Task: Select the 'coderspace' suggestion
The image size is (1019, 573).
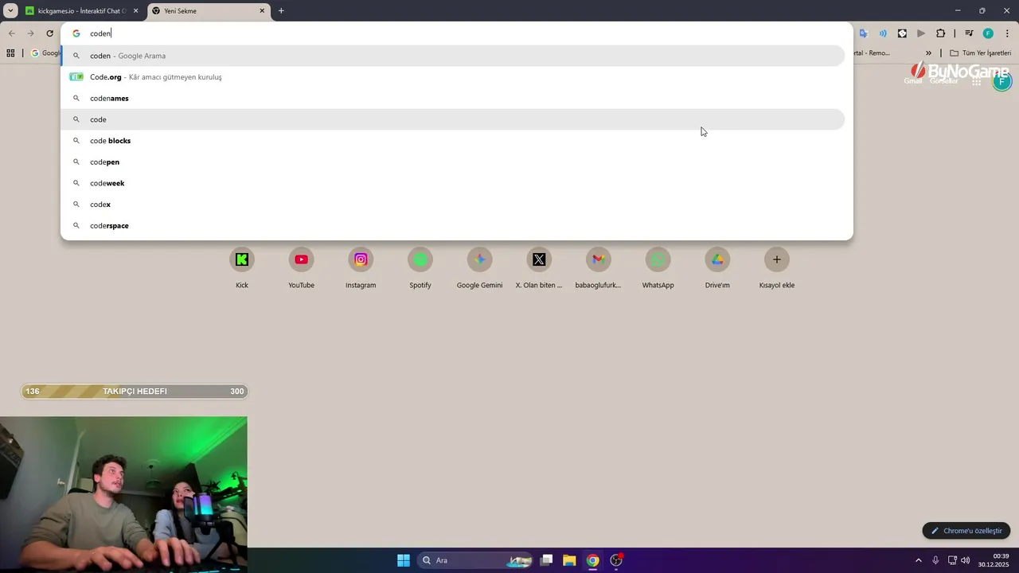Action: click(452, 225)
